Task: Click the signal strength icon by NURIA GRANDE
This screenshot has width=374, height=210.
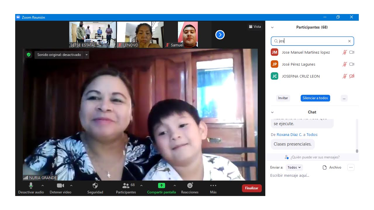Action: click(26, 178)
